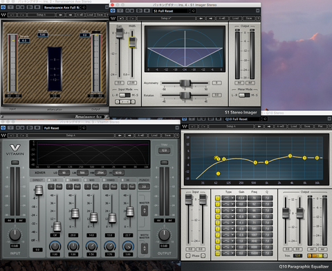Click Flat button in Q10 toolbar

click(320, 126)
